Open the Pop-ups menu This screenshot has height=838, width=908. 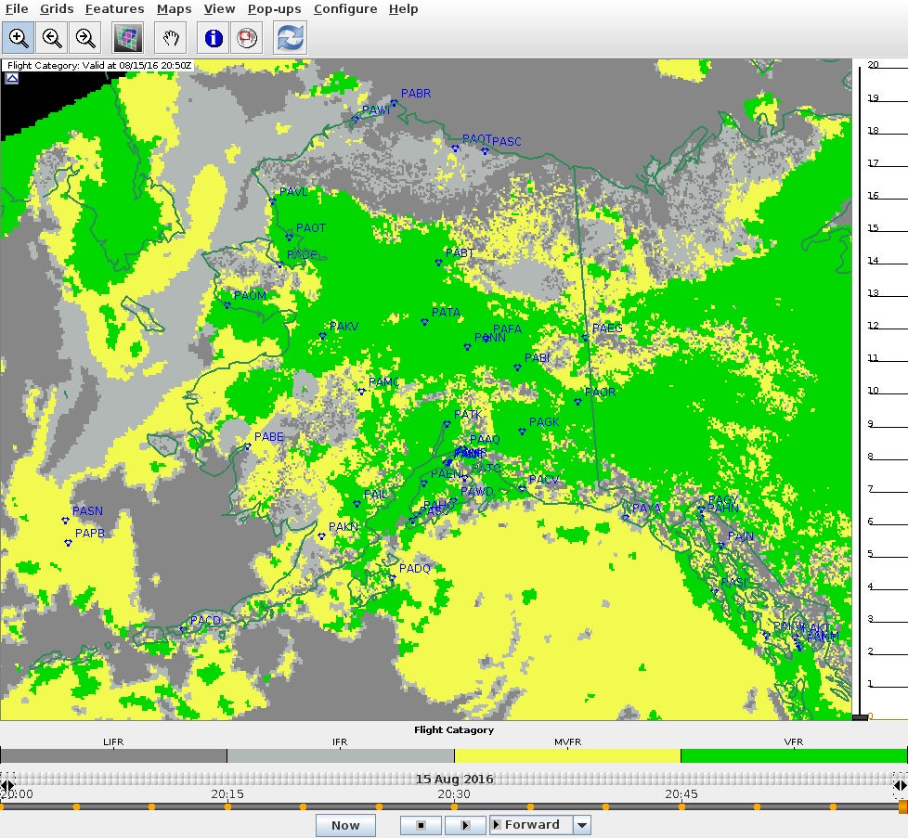click(x=274, y=9)
